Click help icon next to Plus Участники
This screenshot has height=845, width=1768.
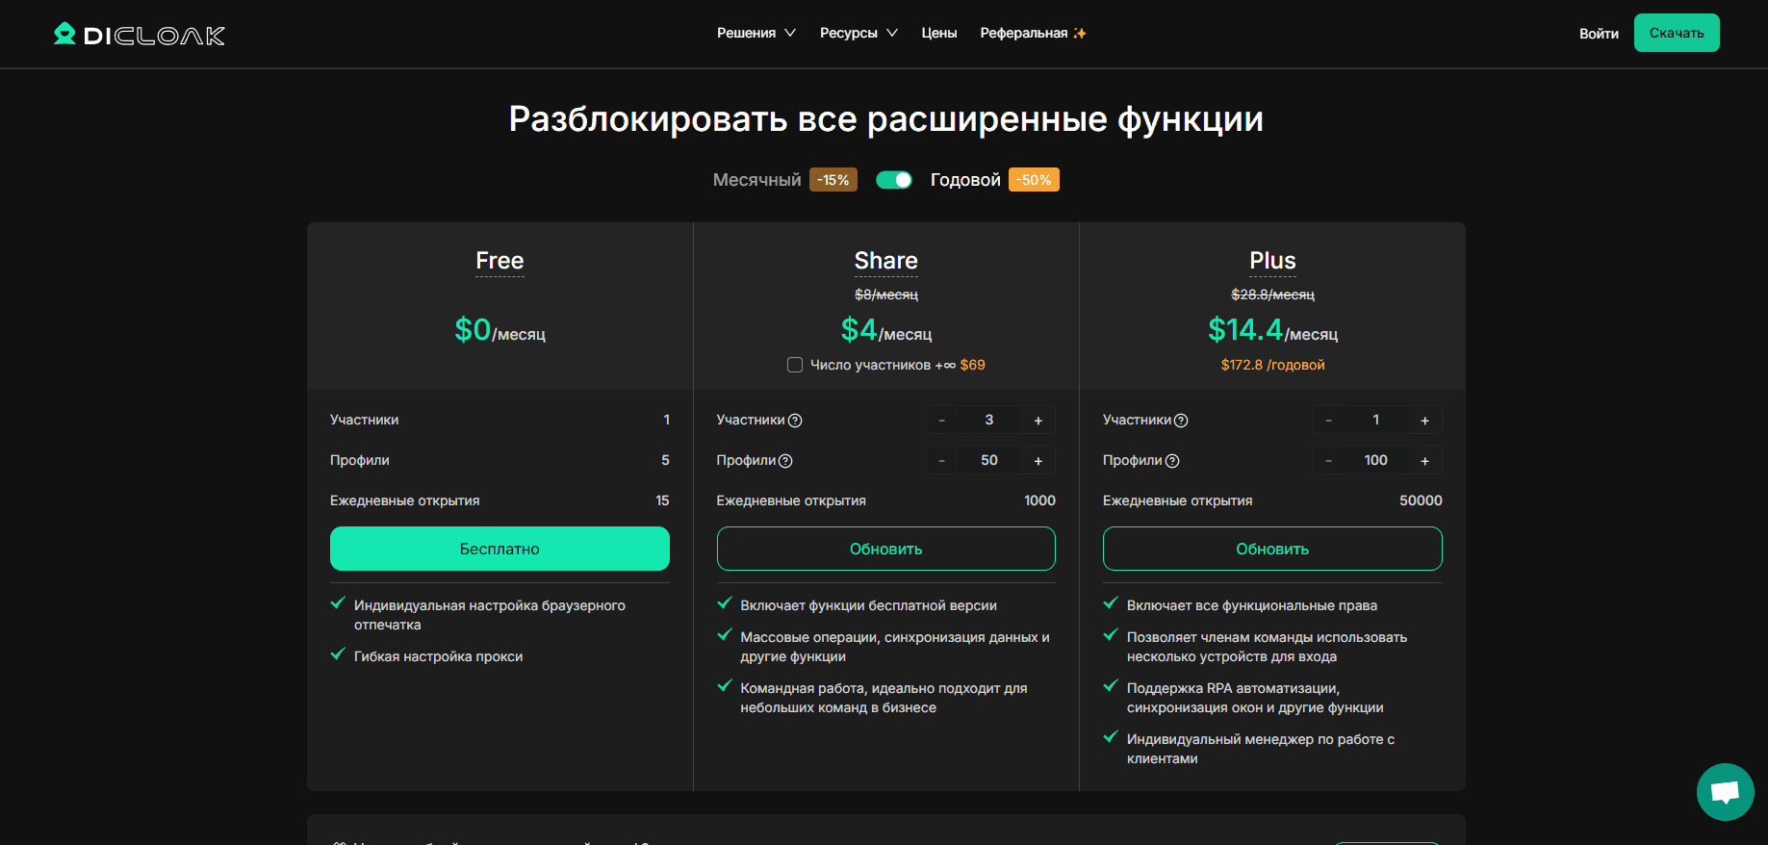coord(1181,421)
